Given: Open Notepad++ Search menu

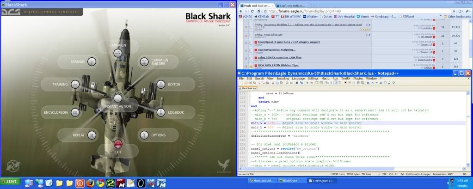Looking at the screenshot, I should click(x=259, y=79).
